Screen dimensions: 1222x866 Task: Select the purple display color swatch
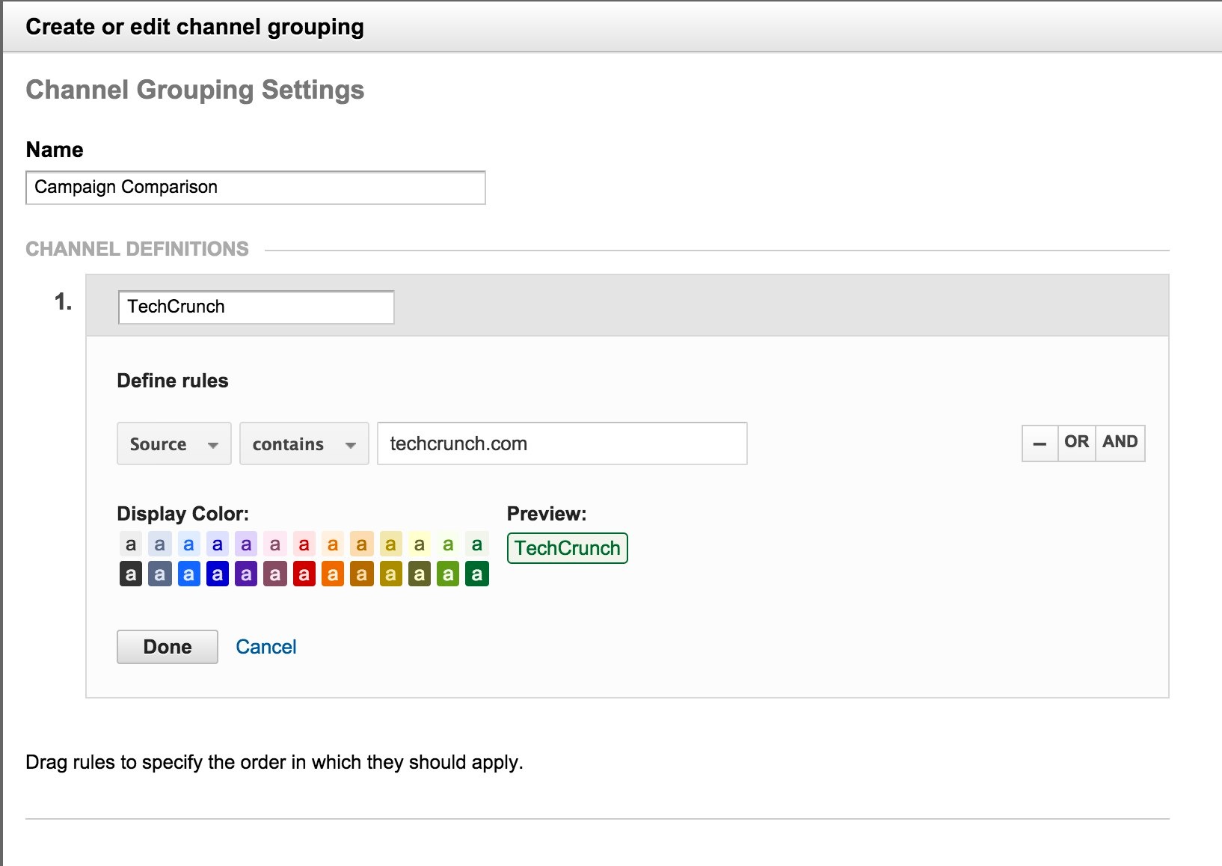[x=245, y=574]
